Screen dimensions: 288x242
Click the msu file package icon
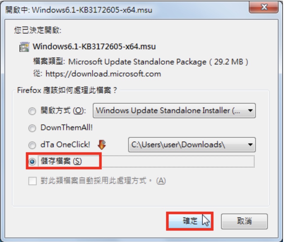click(x=24, y=47)
